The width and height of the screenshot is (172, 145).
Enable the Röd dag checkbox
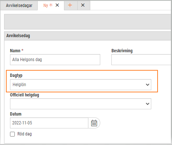(x=13, y=134)
